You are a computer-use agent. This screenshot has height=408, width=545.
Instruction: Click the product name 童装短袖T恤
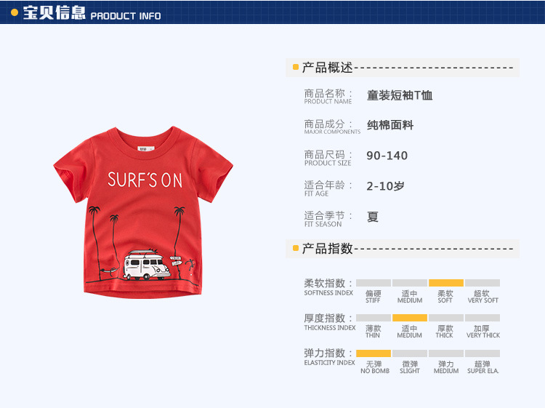tap(400, 95)
